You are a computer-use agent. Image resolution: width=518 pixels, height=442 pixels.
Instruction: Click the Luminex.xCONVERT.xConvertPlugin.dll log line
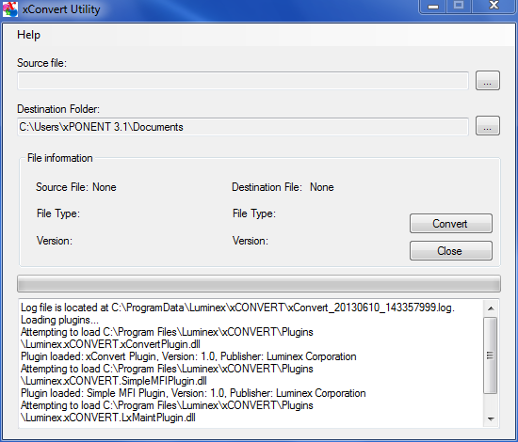(x=110, y=344)
